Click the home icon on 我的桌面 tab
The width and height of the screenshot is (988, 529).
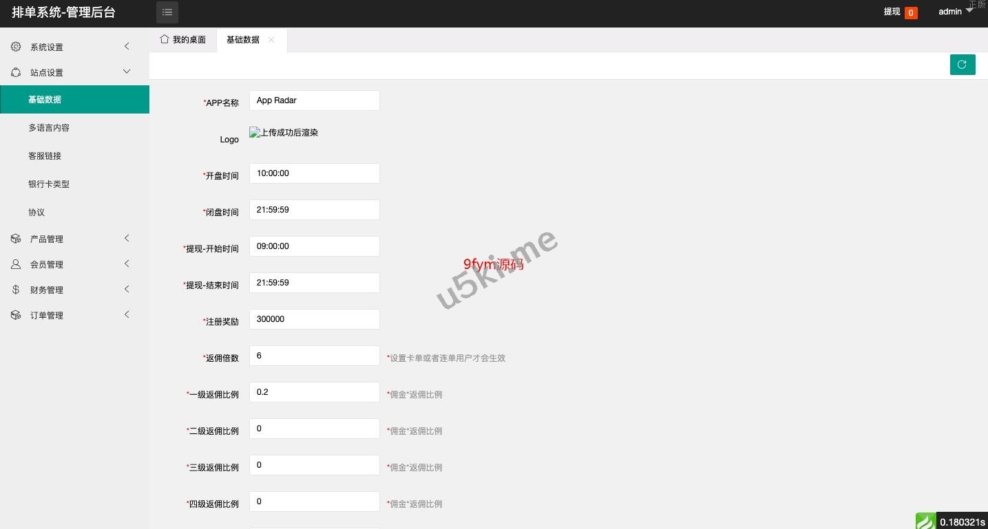[165, 39]
